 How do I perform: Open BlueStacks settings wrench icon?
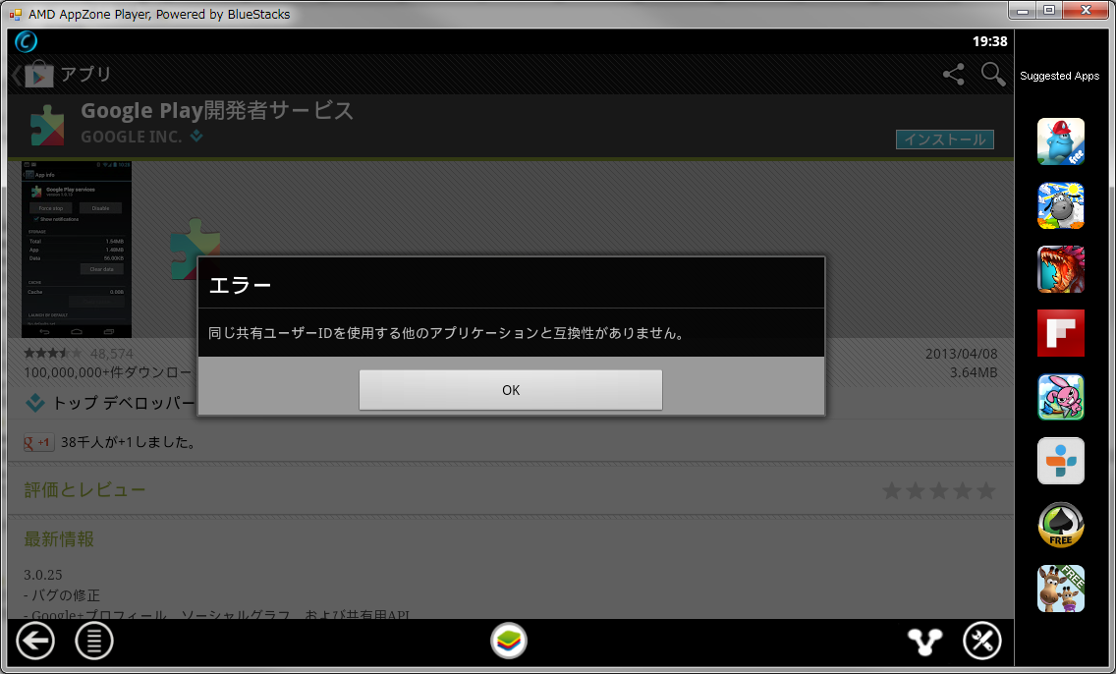[x=982, y=642]
